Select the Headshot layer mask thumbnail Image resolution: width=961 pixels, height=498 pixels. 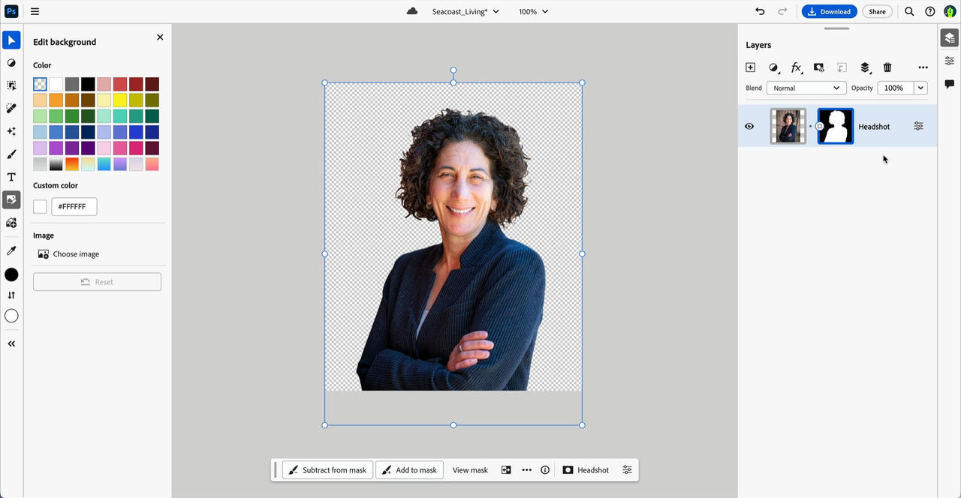(x=836, y=126)
